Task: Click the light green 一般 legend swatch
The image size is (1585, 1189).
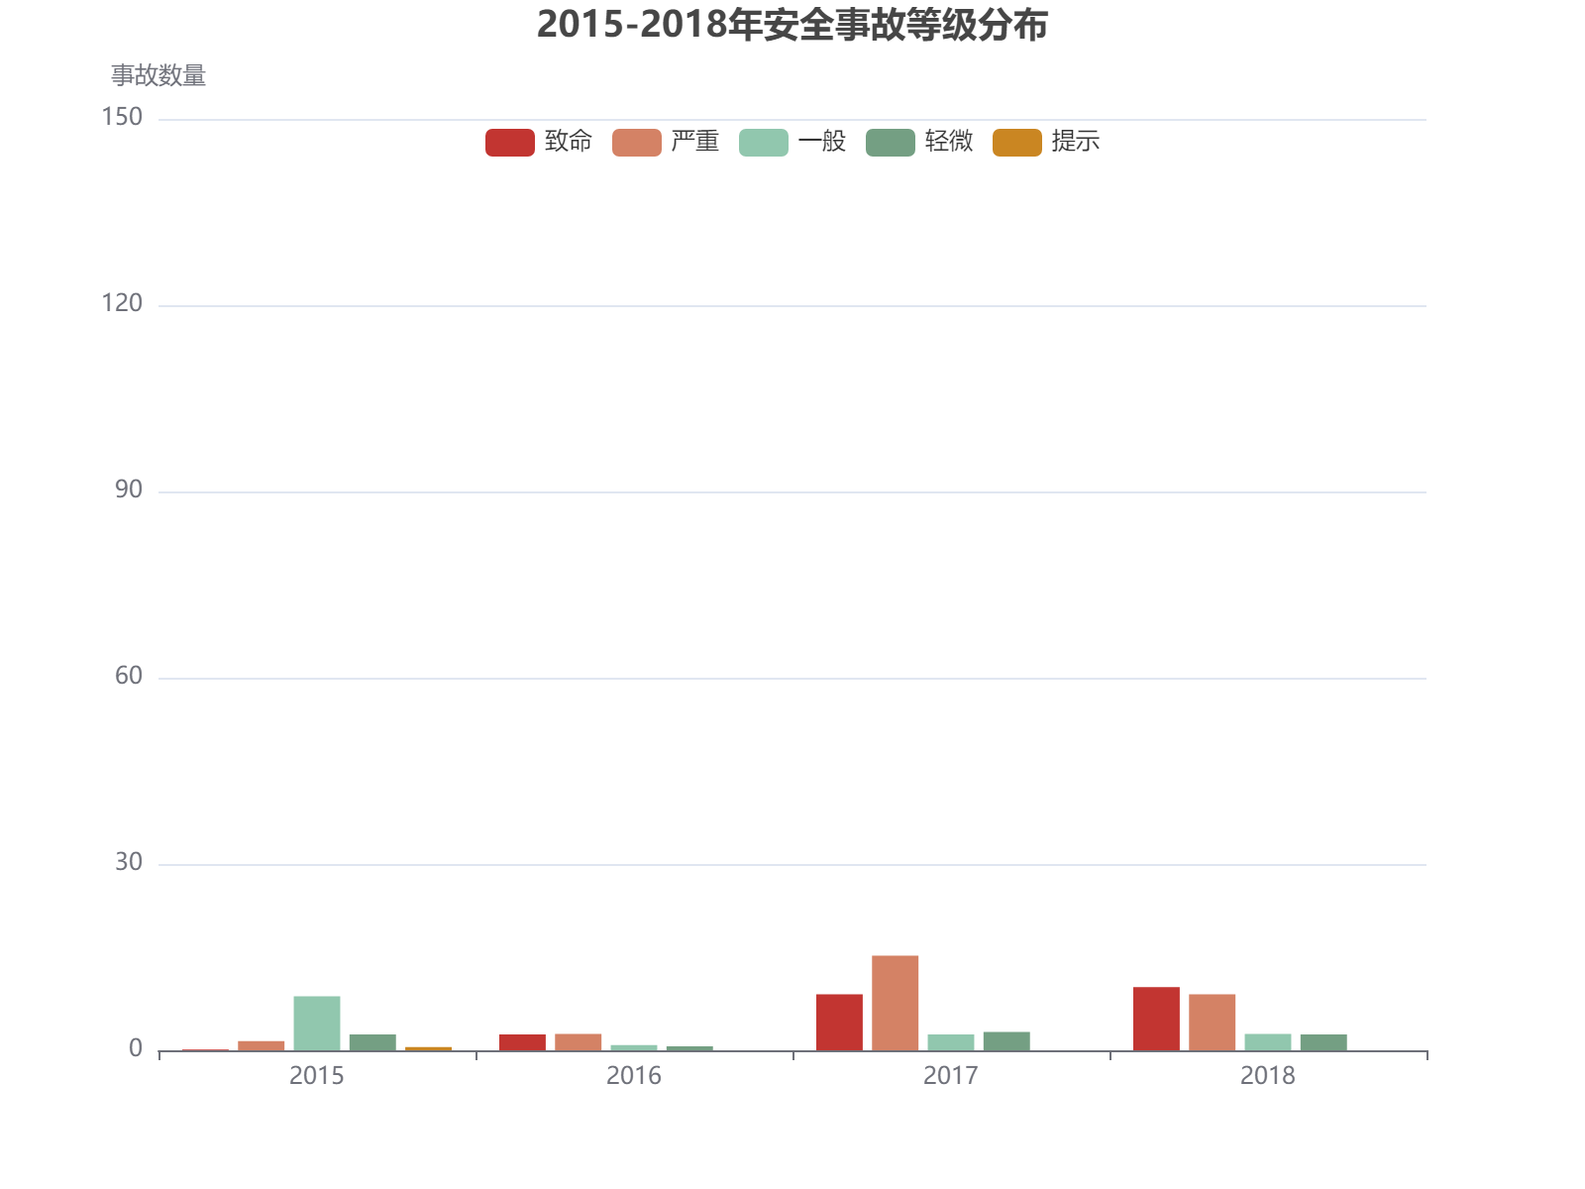Action: click(x=763, y=142)
